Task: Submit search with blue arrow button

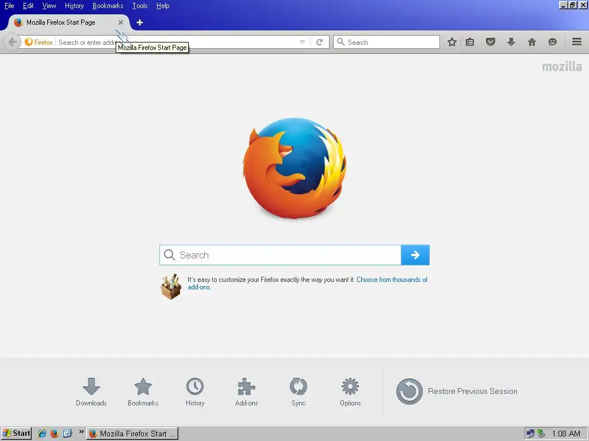Action: click(x=415, y=255)
